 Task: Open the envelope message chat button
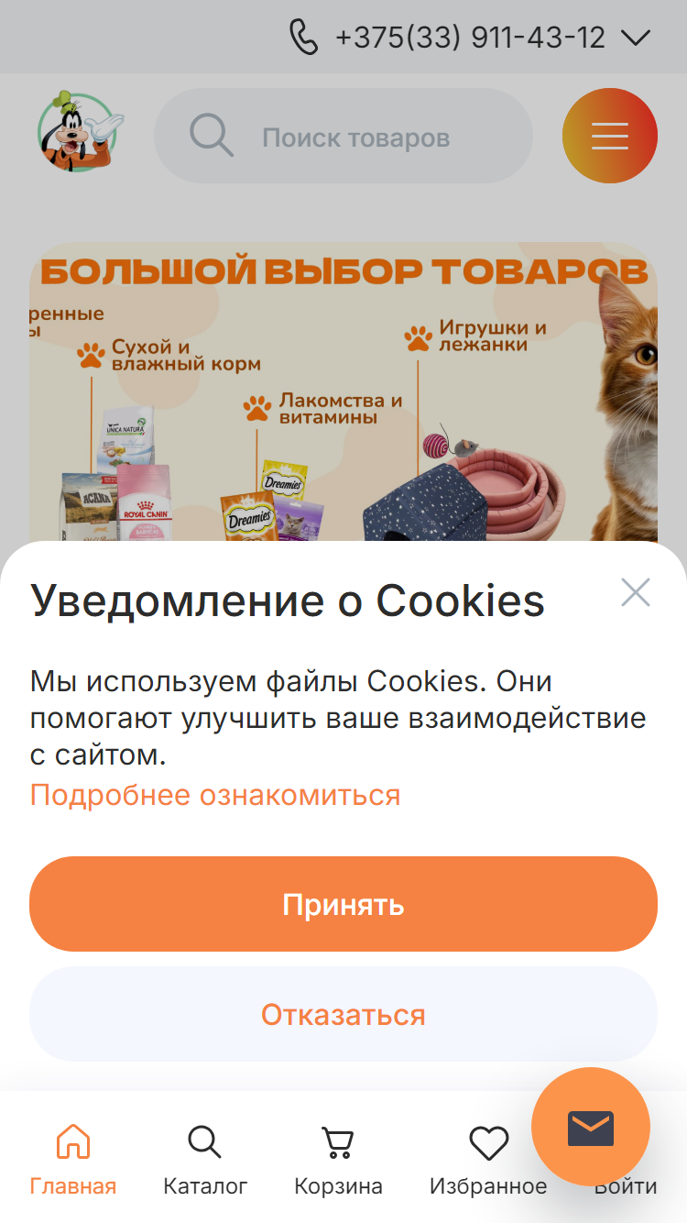pos(591,1128)
